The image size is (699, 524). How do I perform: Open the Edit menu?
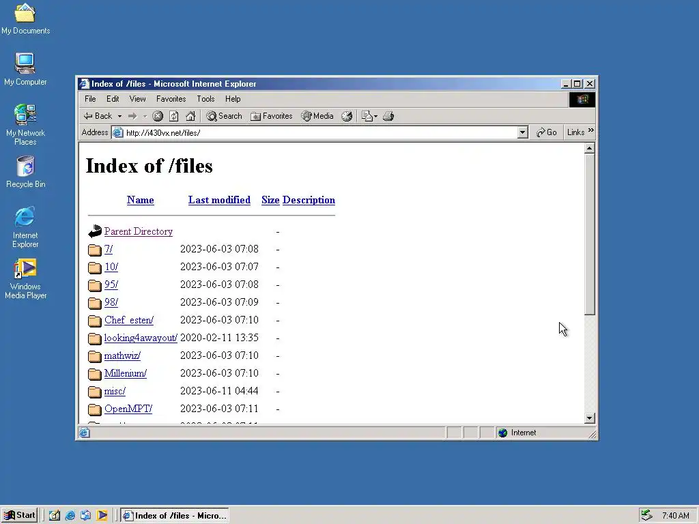coord(113,99)
